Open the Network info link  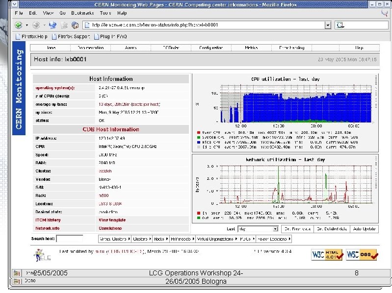coord(48,228)
